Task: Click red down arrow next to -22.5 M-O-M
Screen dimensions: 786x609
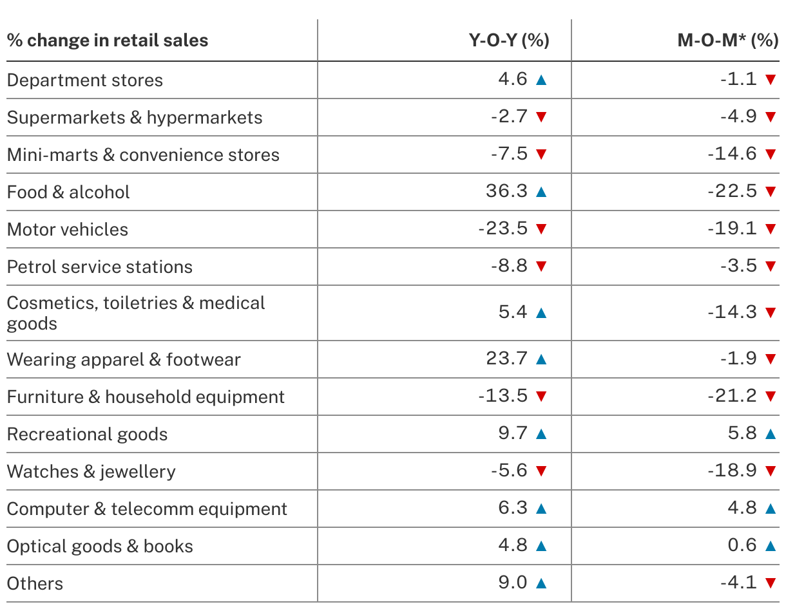Action: (x=770, y=192)
